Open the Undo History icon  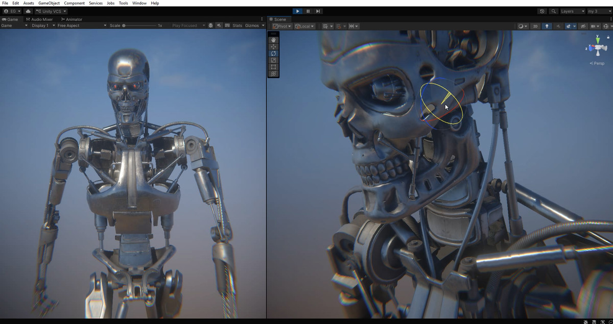[x=542, y=11]
